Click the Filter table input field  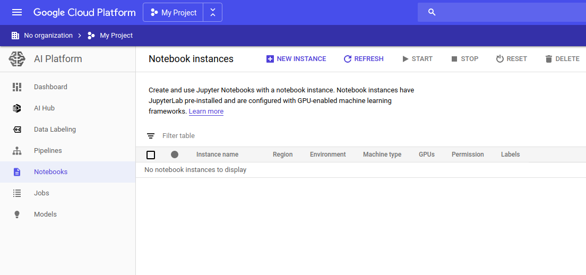coord(265,136)
